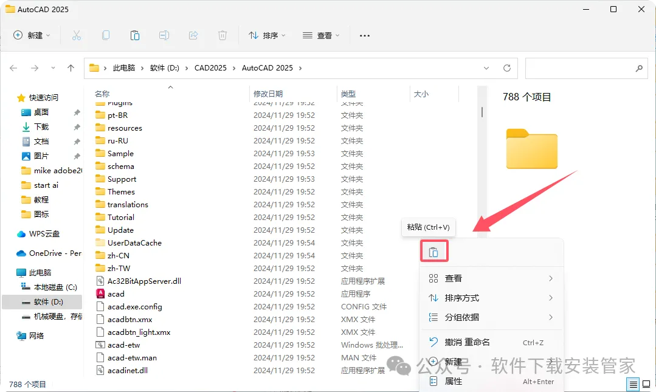656x392 pixels.
Task: Switch to large icons view in status bar
Action: click(646, 384)
